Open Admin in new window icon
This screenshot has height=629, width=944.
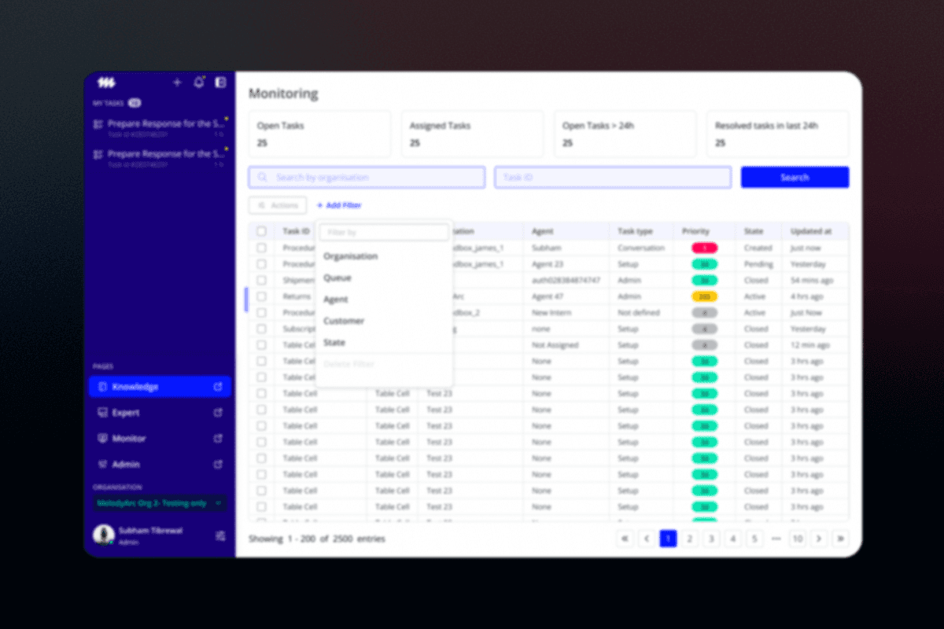click(219, 465)
